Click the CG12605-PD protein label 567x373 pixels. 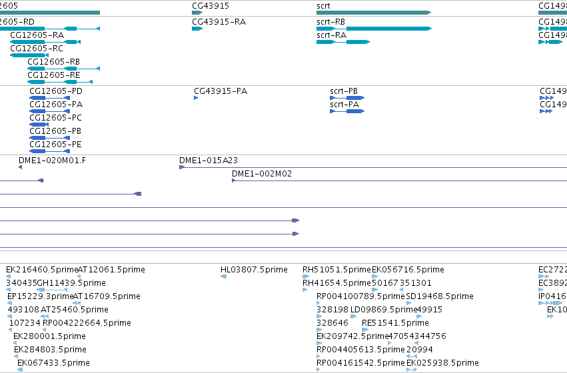click(x=56, y=91)
